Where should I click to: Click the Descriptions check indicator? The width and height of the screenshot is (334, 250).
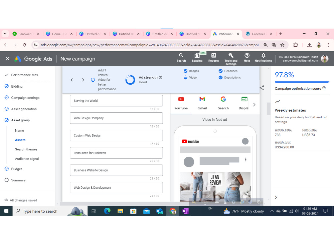tap(221, 78)
